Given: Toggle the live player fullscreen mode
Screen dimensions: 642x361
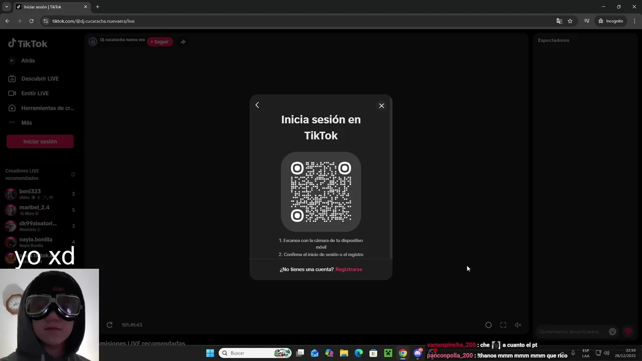Looking at the screenshot, I should 503,325.
